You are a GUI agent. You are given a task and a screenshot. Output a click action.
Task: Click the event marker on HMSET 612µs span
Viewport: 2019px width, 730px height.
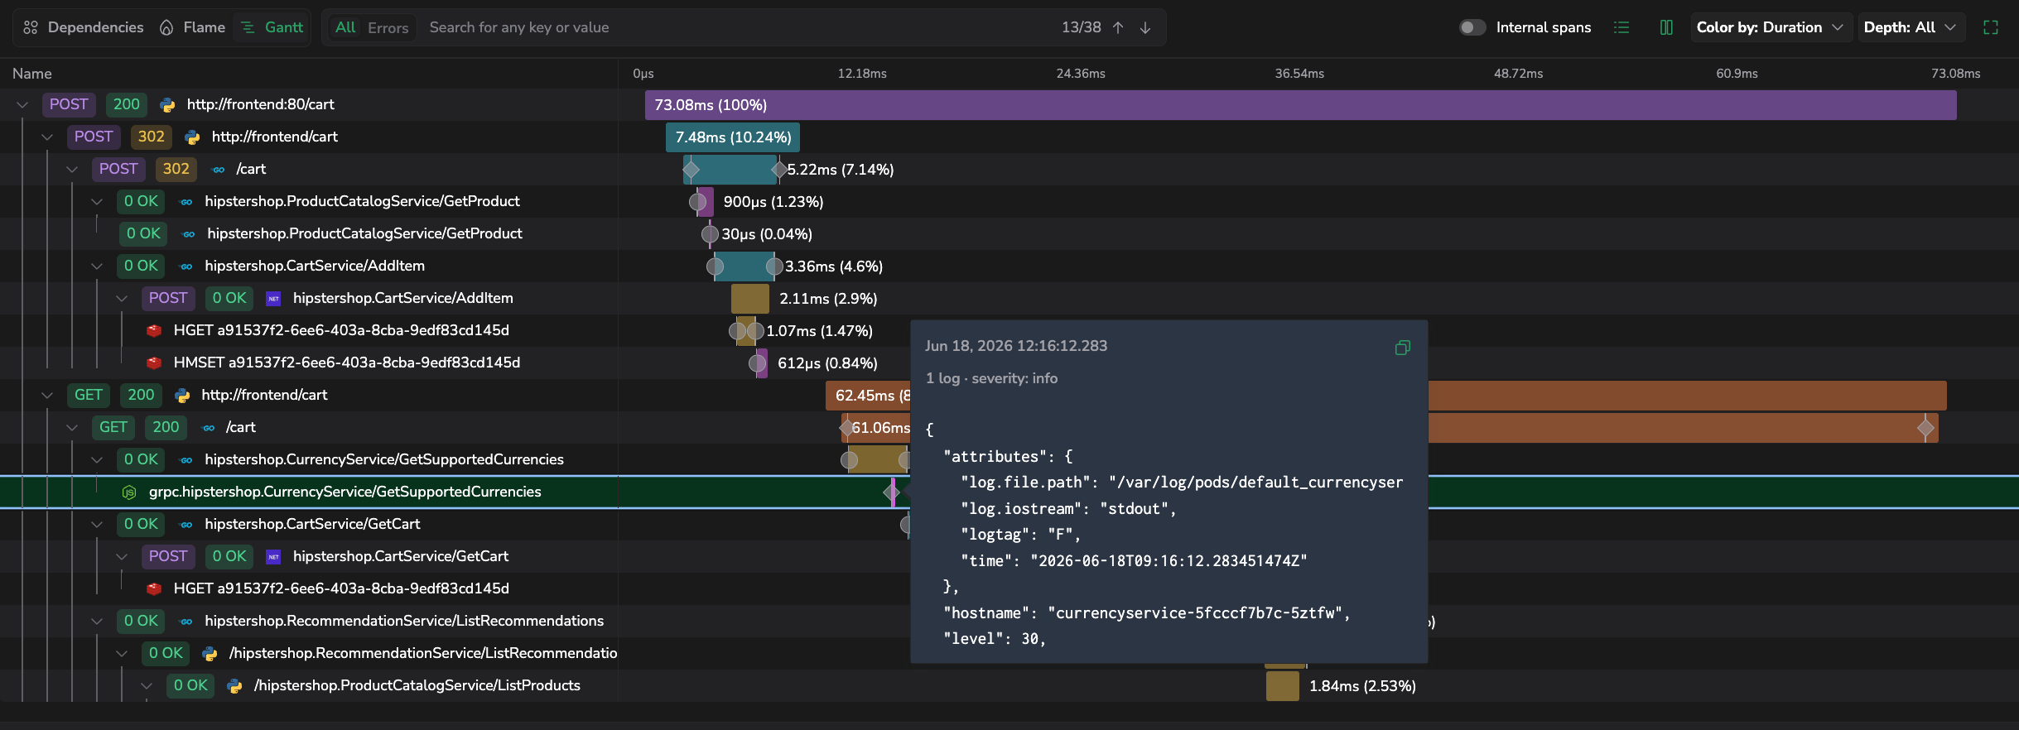point(757,363)
